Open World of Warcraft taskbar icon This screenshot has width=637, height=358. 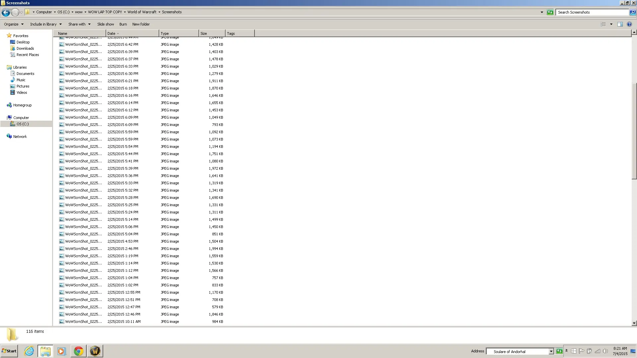[x=95, y=351]
